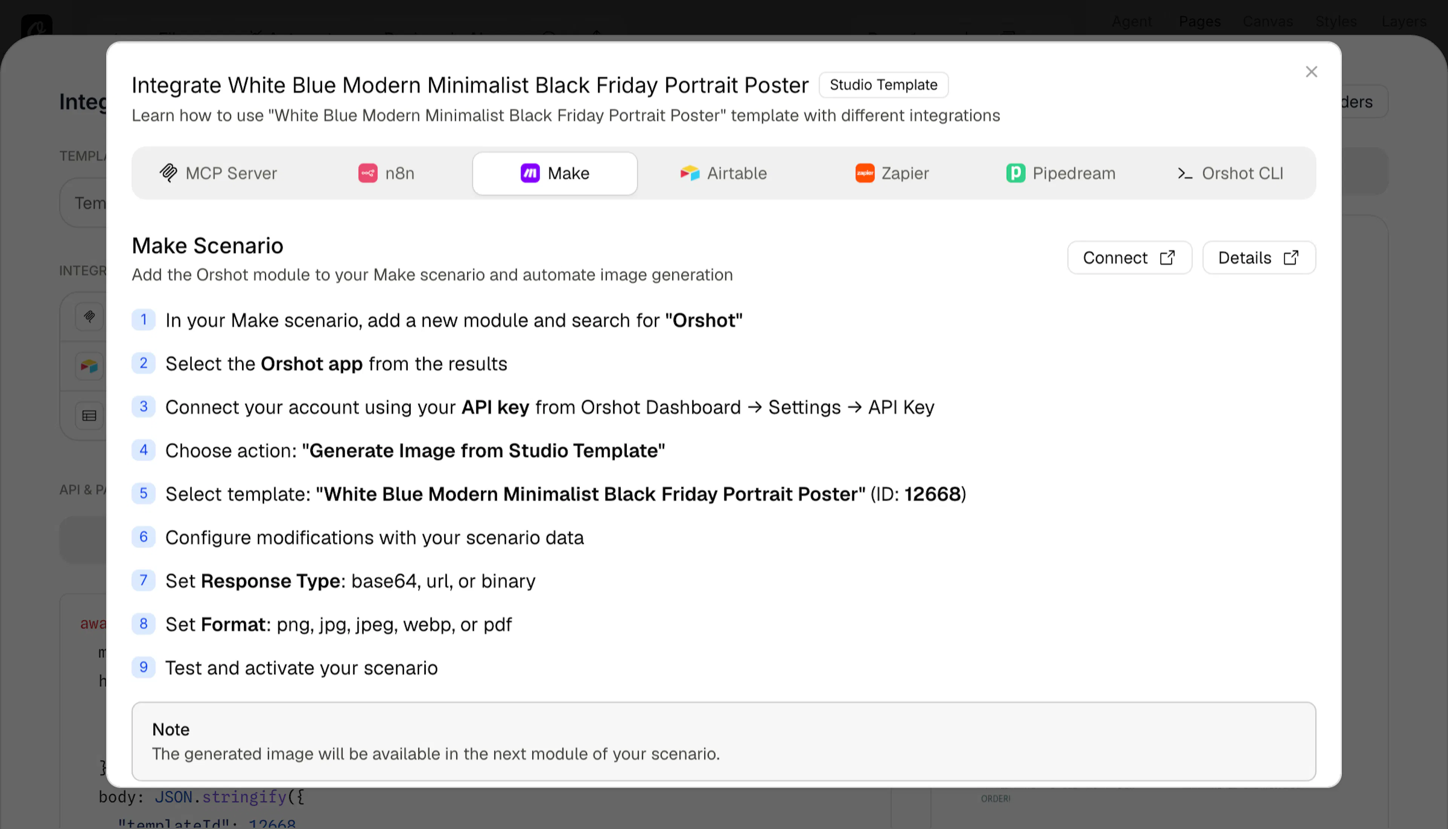Close the integration dialog
Screen dimensions: 1448x829
point(1311,72)
